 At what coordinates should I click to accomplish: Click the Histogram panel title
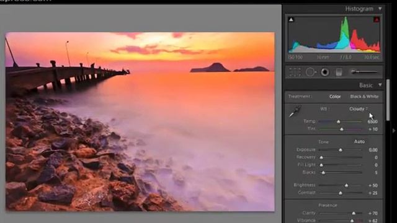[x=359, y=9]
